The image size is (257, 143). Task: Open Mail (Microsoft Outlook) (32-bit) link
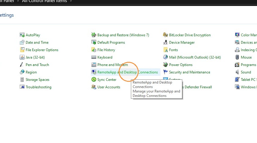tap(195, 57)
